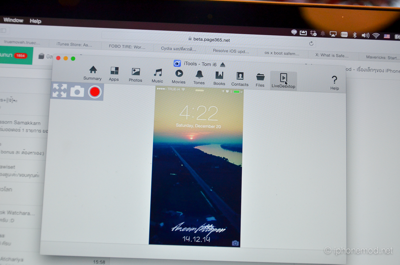Capture a screenshot using the camera icon
The height and width of the screenshot is (265, 400).
[77, 92]
